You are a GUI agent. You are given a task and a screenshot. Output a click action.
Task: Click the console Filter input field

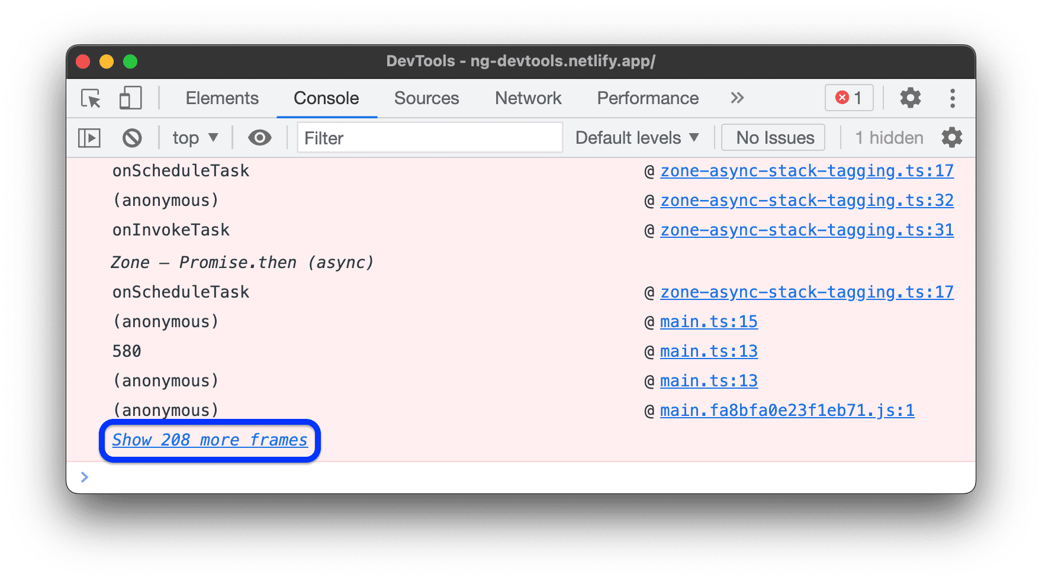(429, 138)
